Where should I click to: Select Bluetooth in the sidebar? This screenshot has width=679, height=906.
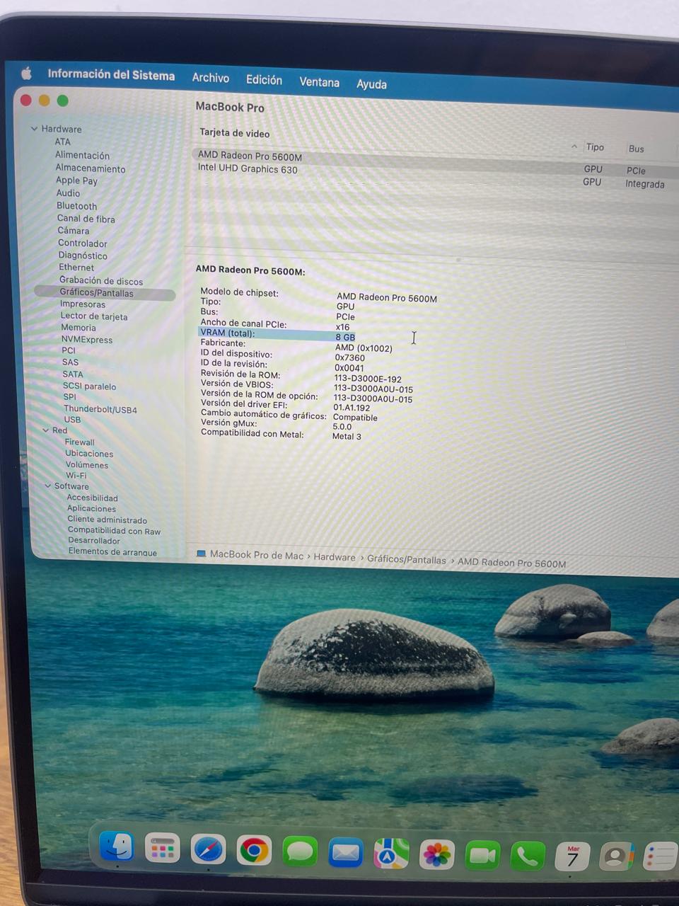77,206
